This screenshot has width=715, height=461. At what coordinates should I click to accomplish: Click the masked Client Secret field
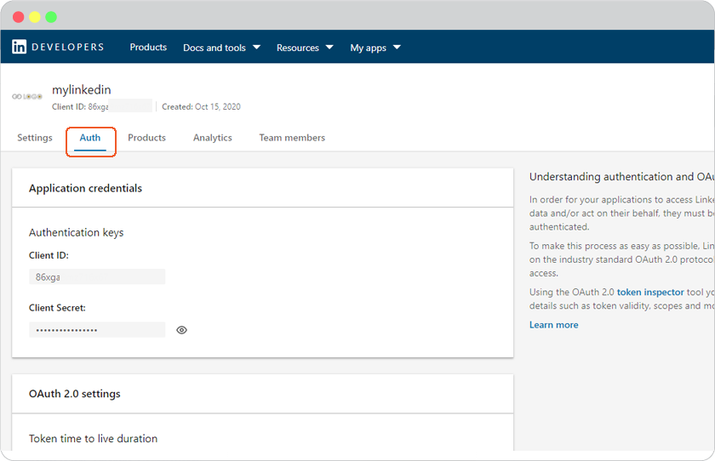pyautogui.click(x=97, y=330)
